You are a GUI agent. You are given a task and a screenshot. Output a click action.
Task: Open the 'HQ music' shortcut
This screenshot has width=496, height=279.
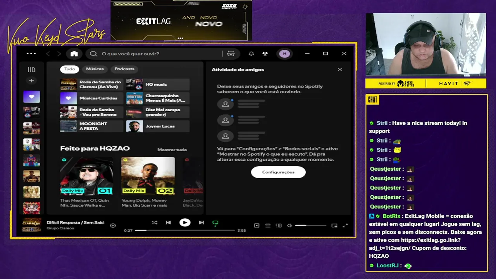158,84
